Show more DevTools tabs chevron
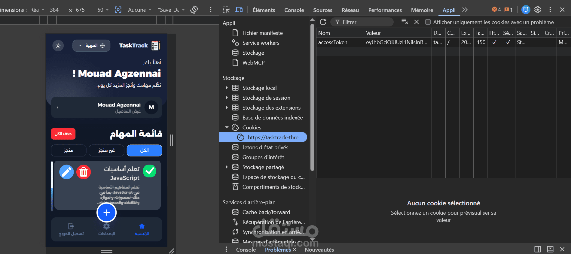This screenshot has width=571, height=254. tap(465, 10)
